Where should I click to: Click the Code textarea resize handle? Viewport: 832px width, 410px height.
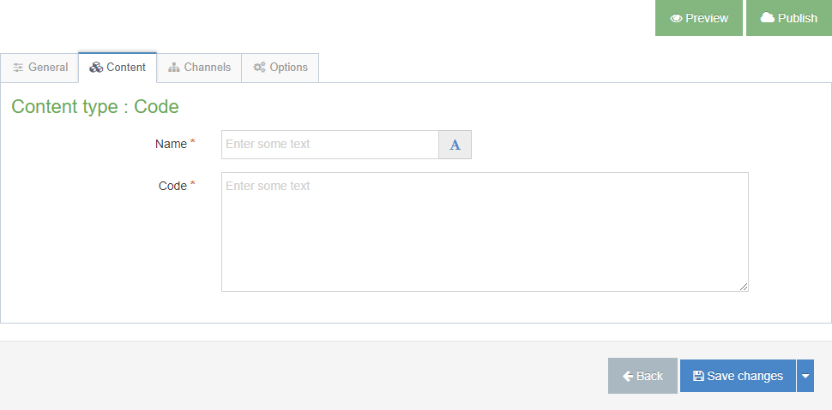pyautogui.click(x=744, y=287)
